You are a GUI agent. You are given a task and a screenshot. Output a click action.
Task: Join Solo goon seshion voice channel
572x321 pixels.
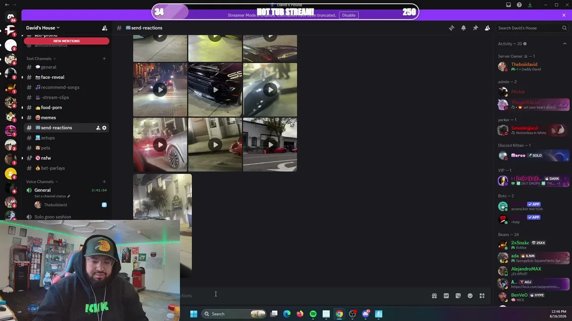click(67, 217)
